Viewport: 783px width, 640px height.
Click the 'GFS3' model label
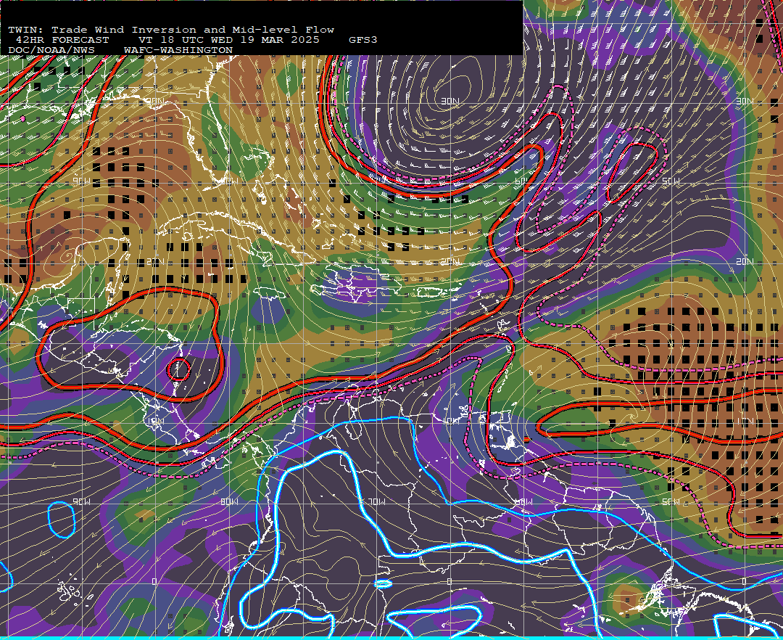coord(363,40)
